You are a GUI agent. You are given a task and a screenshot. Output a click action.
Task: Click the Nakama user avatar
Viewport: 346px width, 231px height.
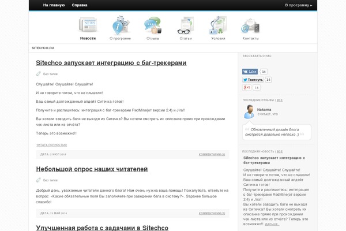[249, 111]
